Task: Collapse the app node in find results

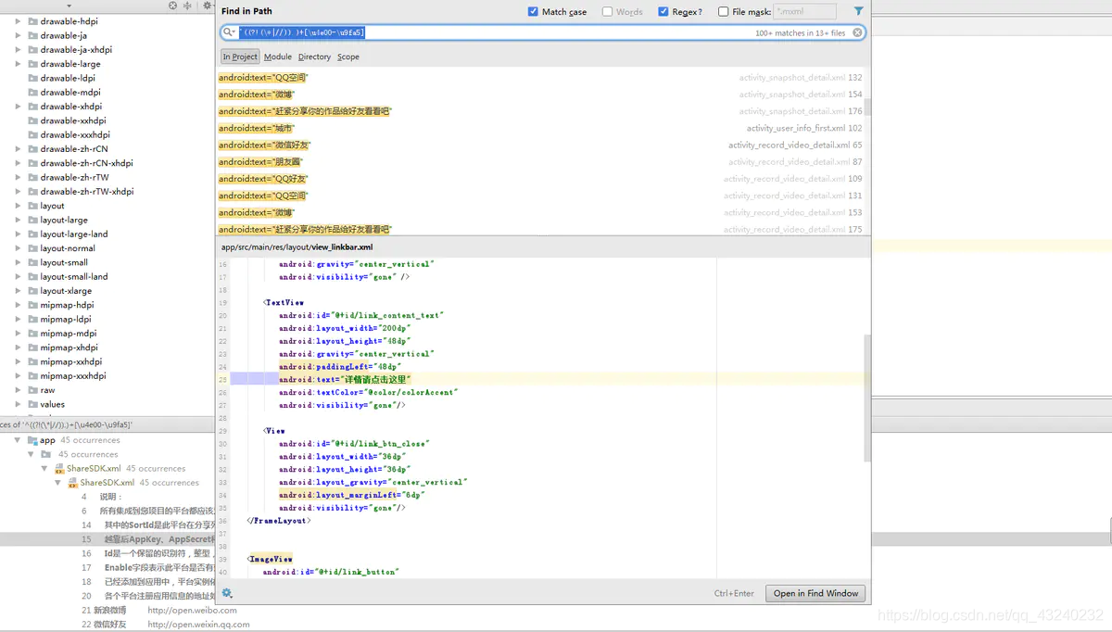Action: pos(18,440)
